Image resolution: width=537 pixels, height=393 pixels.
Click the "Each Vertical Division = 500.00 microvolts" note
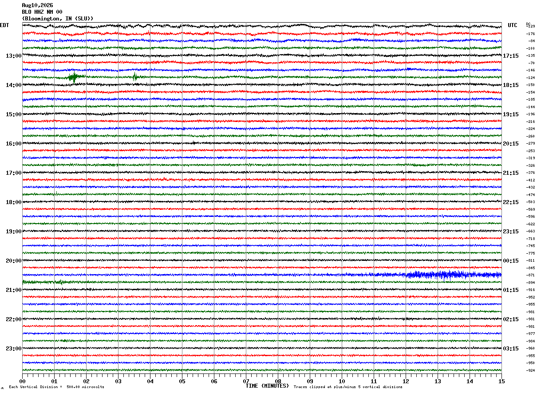(x=56, y=387)
